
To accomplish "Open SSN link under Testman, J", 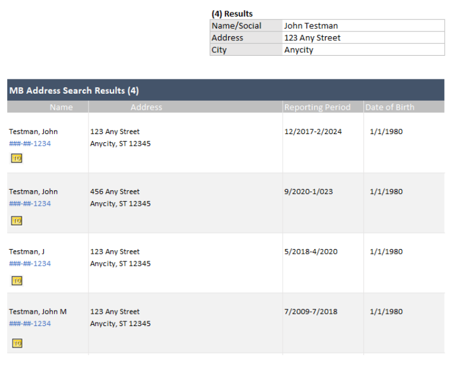I will click(x=30, y=264).
